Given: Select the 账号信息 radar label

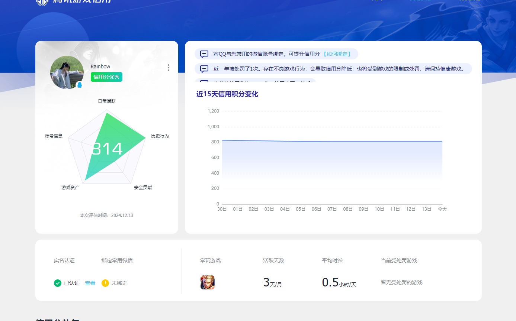Looking at the screenshot, I should pyautogui.click(x=54, y=136).
